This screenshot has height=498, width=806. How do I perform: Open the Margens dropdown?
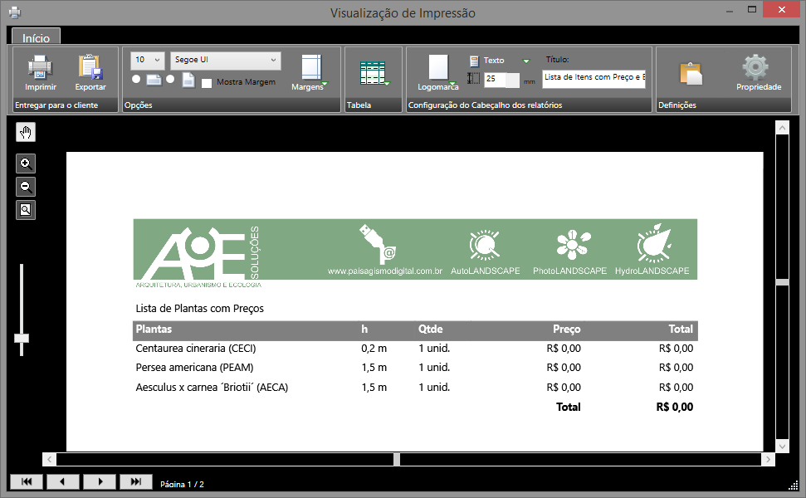[310, 71]
